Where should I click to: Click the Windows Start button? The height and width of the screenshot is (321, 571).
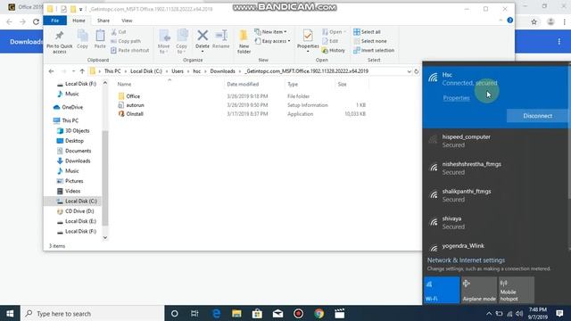pos(10,313)
